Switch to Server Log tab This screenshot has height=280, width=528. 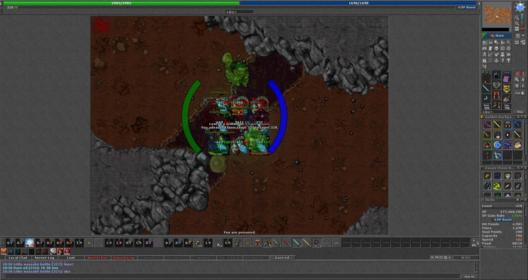[x=44, y=258]
